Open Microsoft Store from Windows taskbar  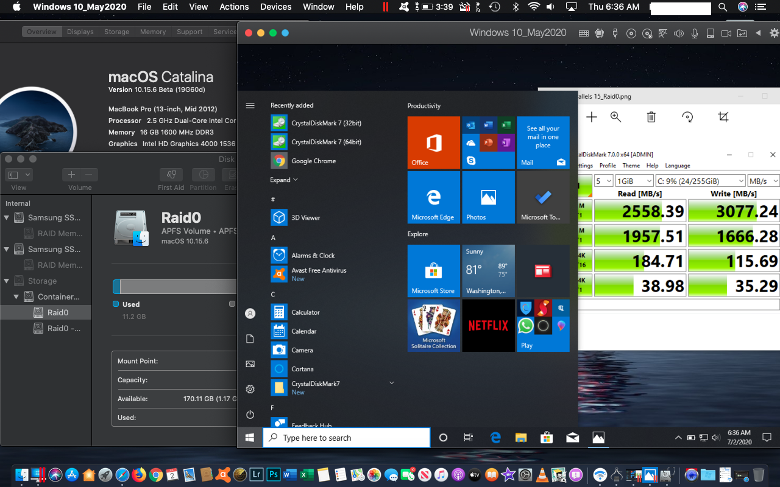pyautogui.click(x=547, y=437)
